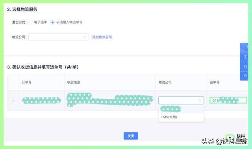Image resolution: width=252 pixels, height=149 pixels.
Task: Click the plus icon to expand the order row
Action: (x=13, y=101)
